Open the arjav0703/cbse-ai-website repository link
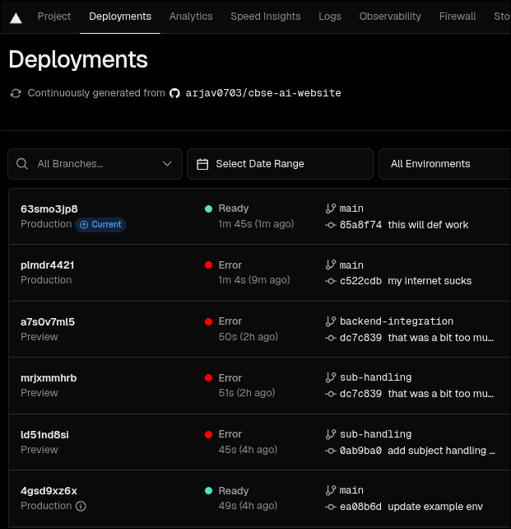Viewport: 511px width, 529px height. [x=263, y=93]
